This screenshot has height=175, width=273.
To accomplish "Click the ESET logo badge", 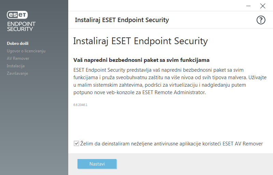I will click(x=17, y=15).
